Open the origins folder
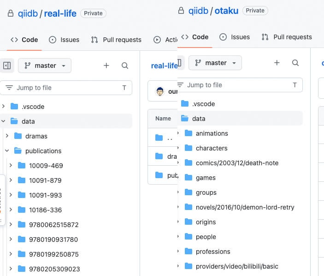 coord(206,222)
